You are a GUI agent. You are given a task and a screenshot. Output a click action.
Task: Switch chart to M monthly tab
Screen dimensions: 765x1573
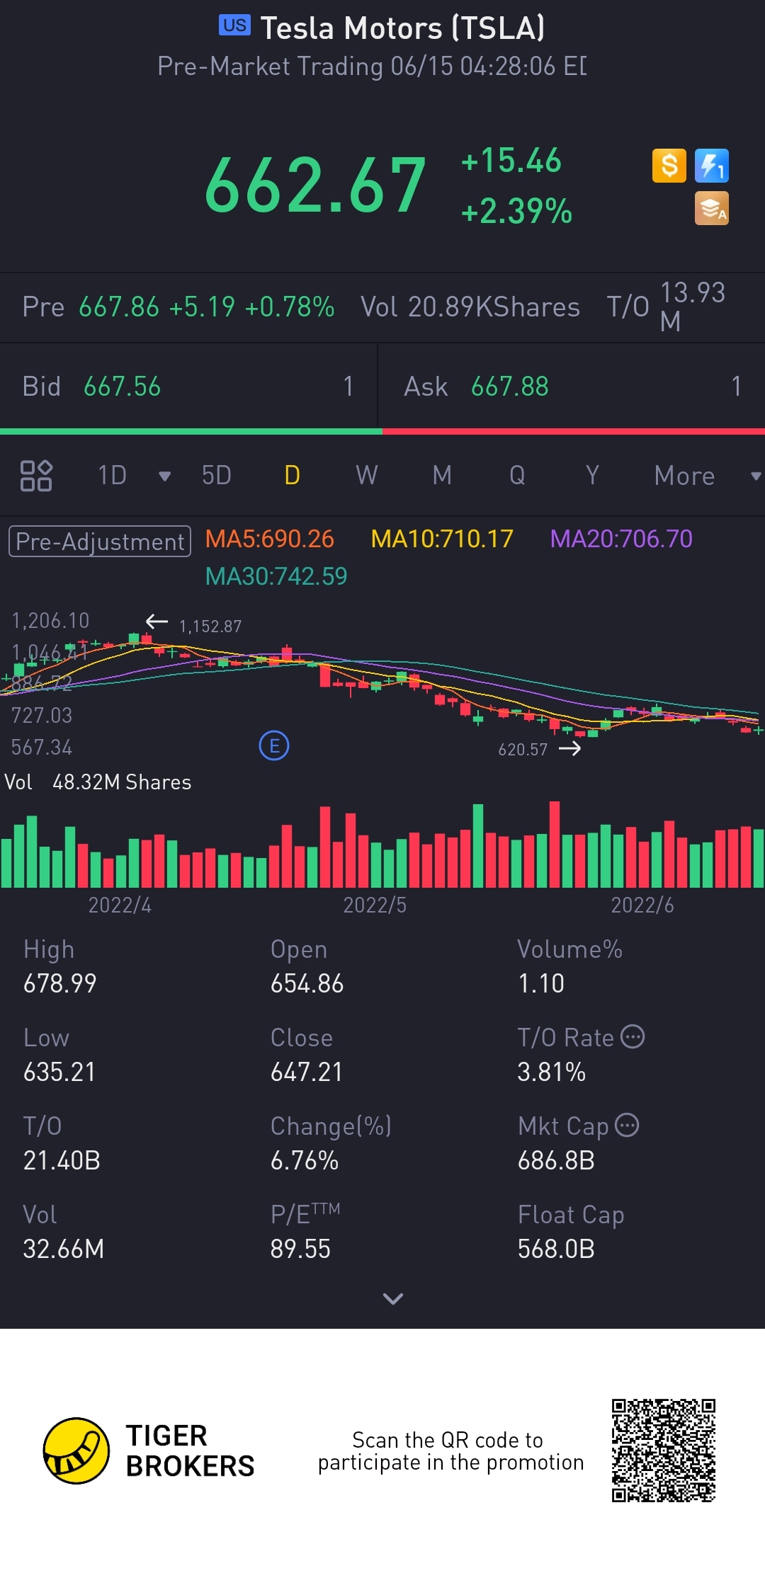(x=442, y=476)
